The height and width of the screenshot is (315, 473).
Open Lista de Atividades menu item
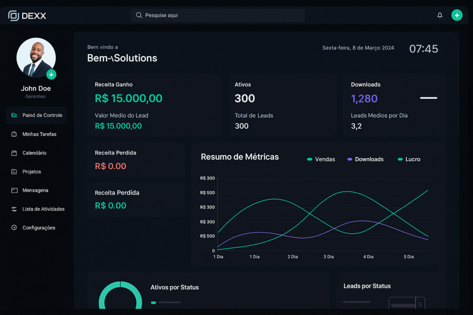coord(43,209)
